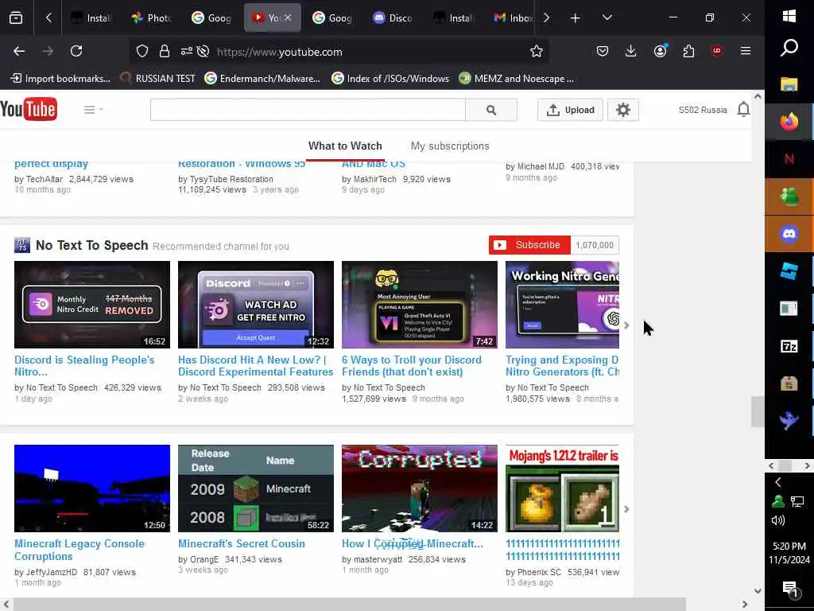This screenshot has height=611, width=814.
Task: Open the extensions puzzle icon
Action: (688, 51)
